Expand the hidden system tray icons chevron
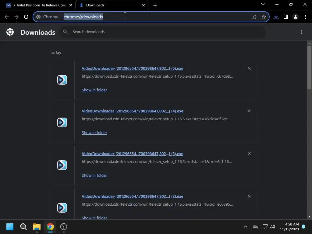The height and width of the screenshot is (234, 312). 246,227
